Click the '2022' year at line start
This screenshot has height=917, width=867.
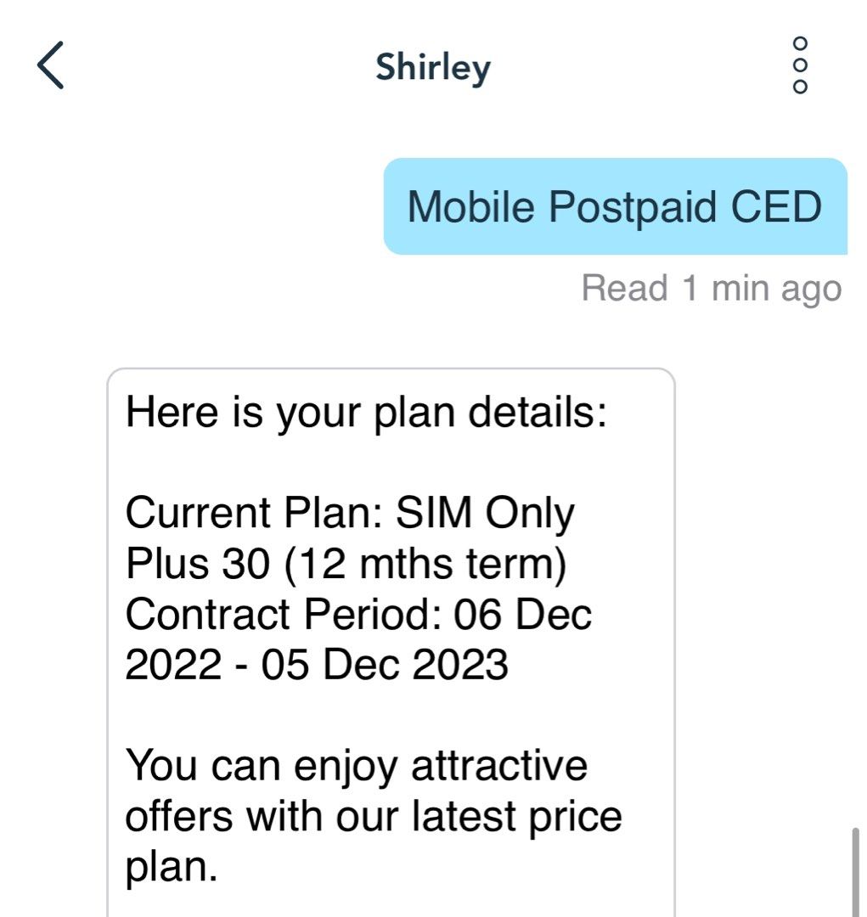174,665
